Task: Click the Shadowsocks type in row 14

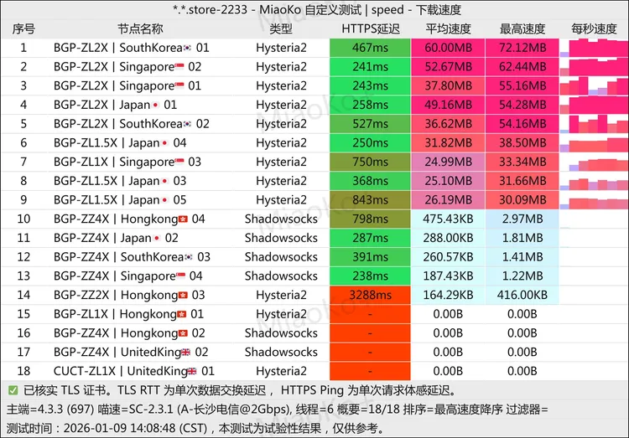Action: pos(281,296)
